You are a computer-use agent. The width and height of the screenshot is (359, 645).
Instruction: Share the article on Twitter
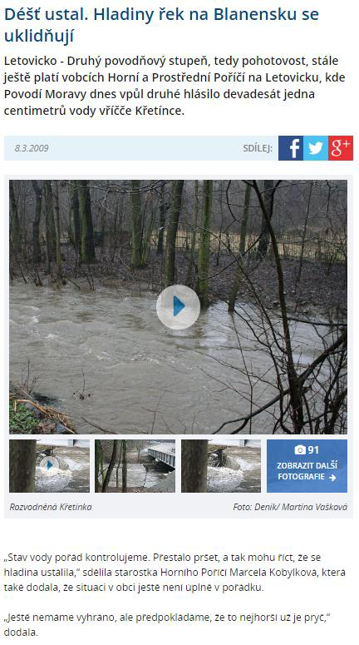pos(316,148)
